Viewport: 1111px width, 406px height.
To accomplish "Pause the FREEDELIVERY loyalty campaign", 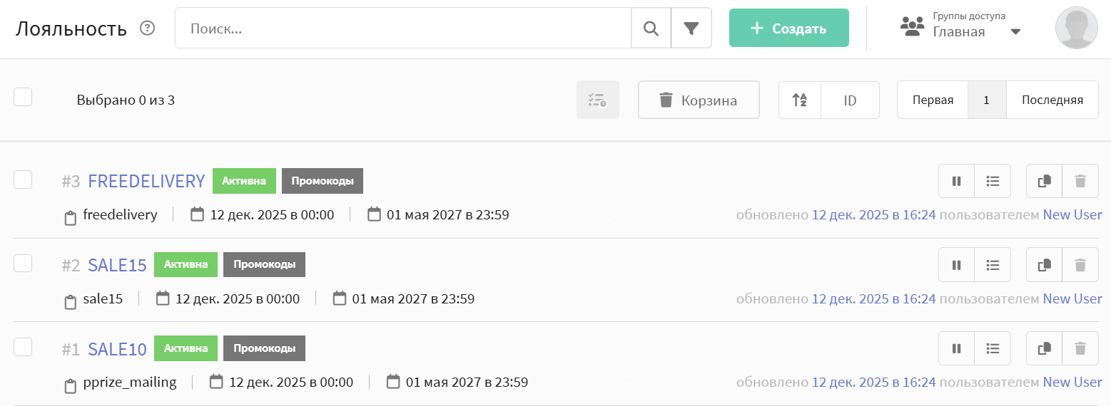I will (x=956, y=181).
